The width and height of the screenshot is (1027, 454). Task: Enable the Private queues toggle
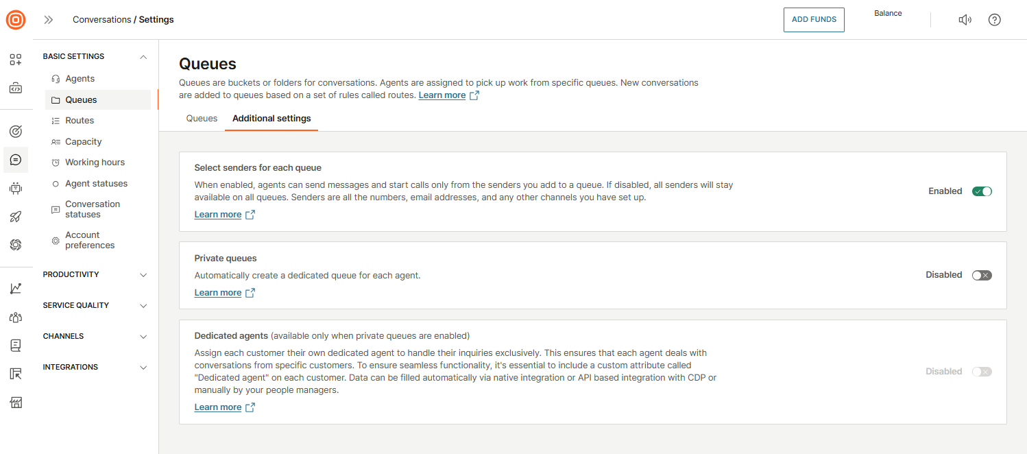click(982, 275)
